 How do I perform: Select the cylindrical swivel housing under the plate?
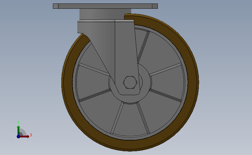point(105,14)
